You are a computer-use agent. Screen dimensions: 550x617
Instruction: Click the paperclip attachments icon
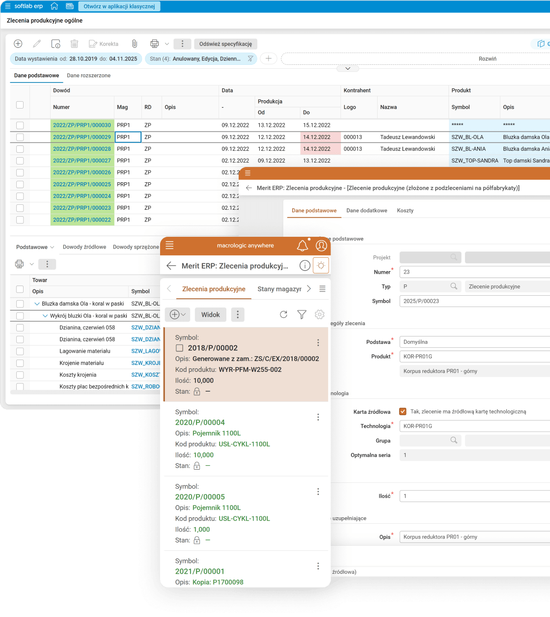pos(134,44)
